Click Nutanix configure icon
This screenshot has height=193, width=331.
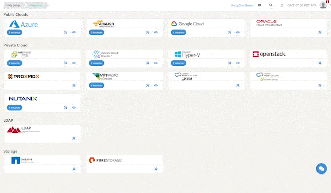[x=66, y=108]
